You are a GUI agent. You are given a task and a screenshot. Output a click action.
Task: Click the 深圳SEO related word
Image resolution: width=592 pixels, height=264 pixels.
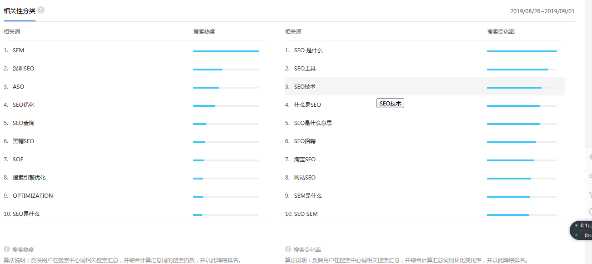pos(23,69)
